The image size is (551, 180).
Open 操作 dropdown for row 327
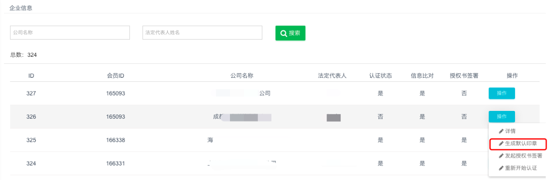502,93
